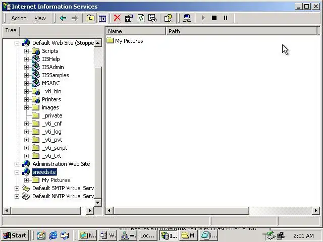Expand Default SMTP Virtual Server node

[17, 188]
